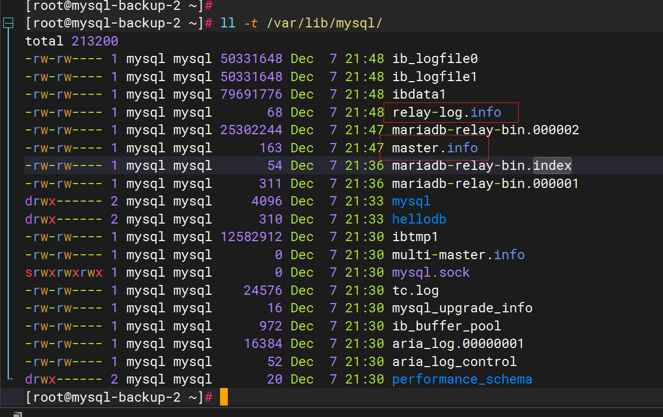Viewport: 663px width, 417px height.
Task: Click the mysql.sock socket name
Action: (431, 272)
